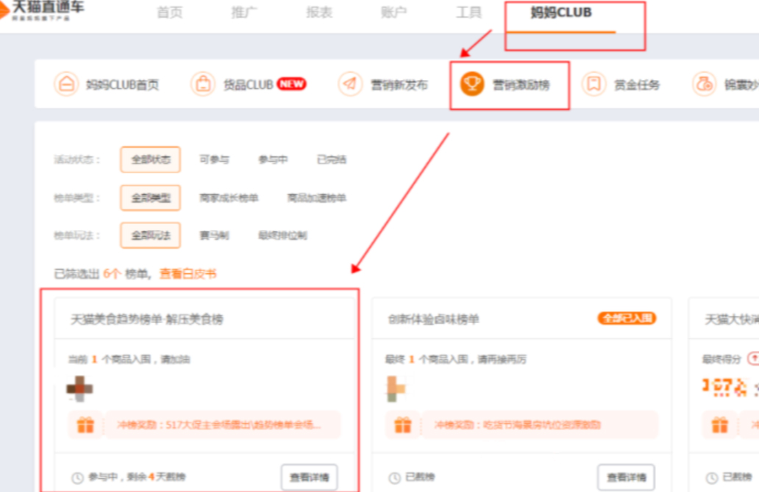Screen dimensions: 759x492
Task: Click the gift icon in 创新体验卤味榜单 card
Action: [x=402, y=424]
